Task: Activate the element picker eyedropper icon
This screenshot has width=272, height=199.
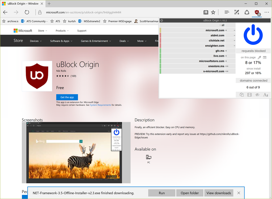Action: click(259, 57)
